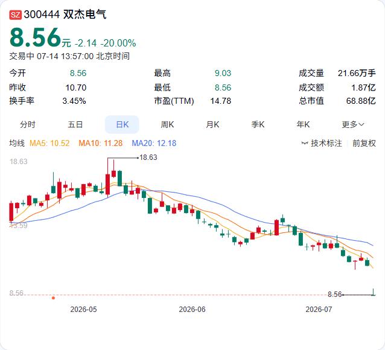Select the 周K chart tab

(x=167, y=124)
